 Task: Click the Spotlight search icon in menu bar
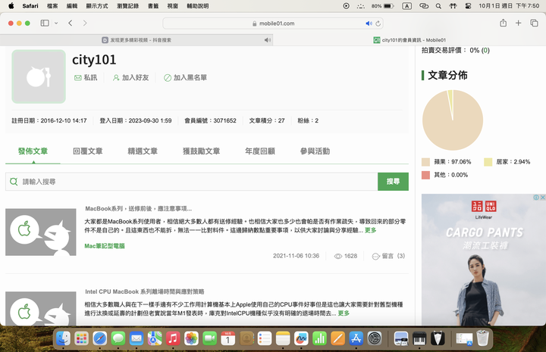(438, 6)
